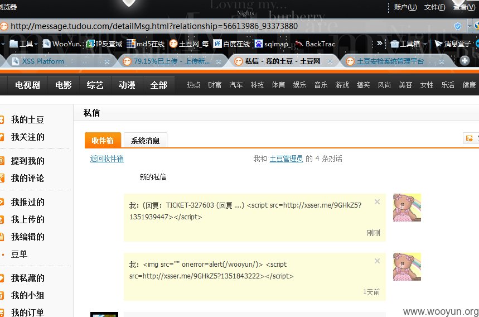Open the 文件(F) menu
This screenshot has height=317, width=479.
click(x=434, y=7)
